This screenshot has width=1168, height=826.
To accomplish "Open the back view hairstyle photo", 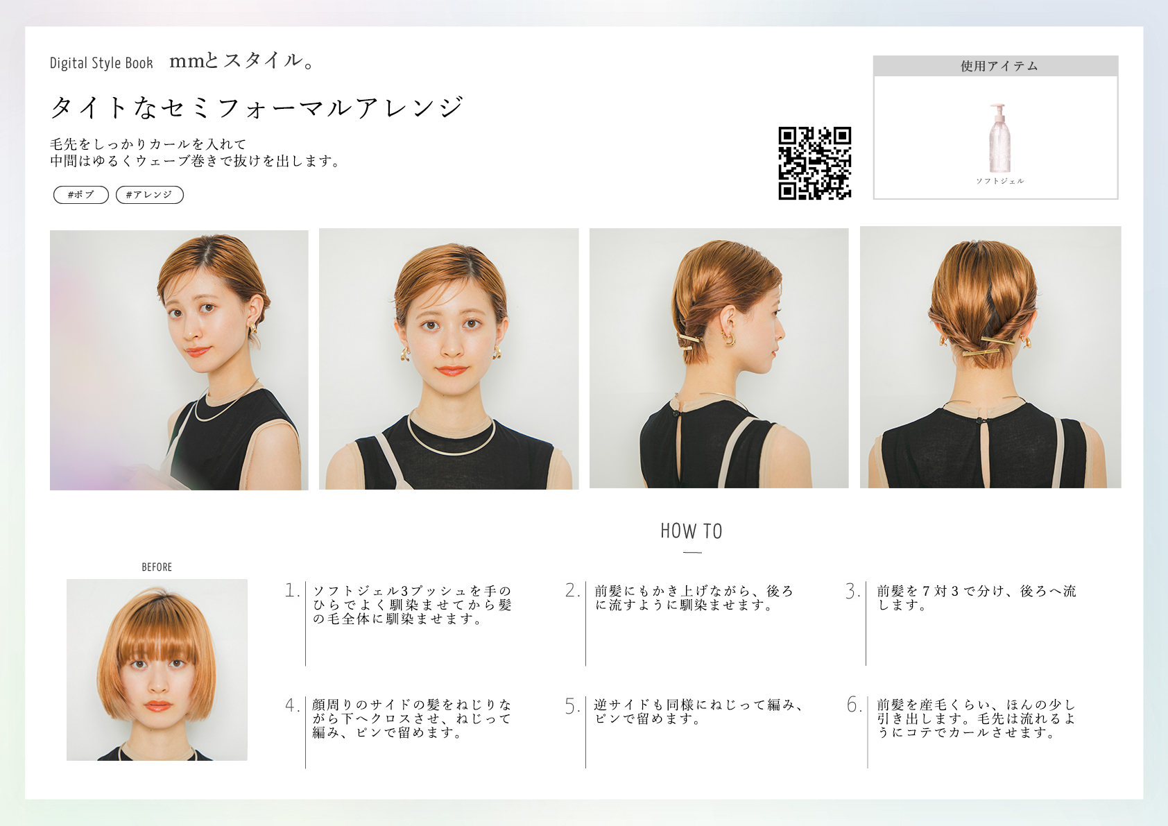I will point(990,357).
